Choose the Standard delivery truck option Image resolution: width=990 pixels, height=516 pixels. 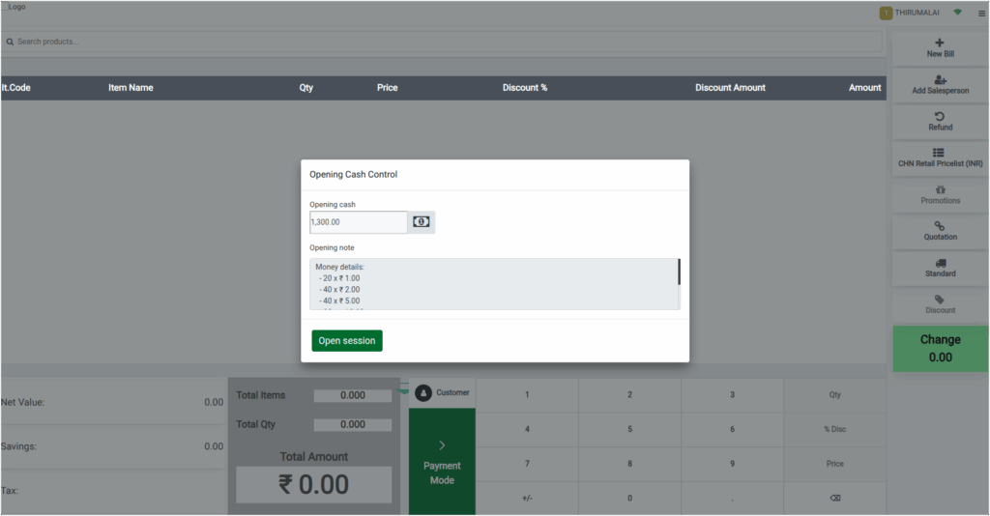(940, 268)
